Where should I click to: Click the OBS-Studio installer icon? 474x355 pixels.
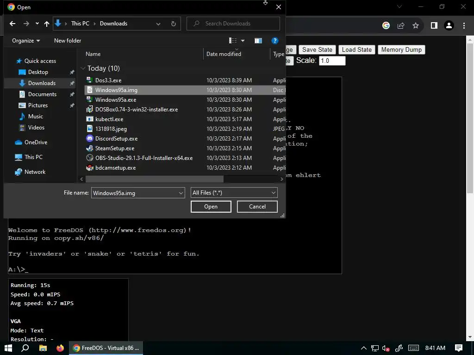pos(90,158)
